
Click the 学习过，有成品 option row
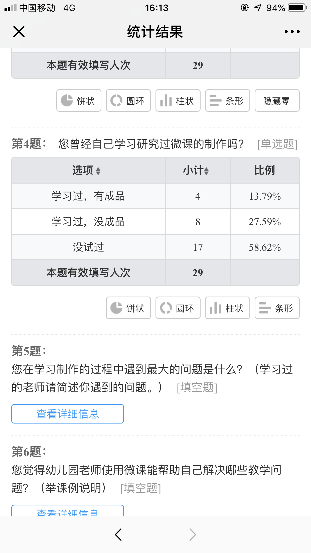(155, 196)
